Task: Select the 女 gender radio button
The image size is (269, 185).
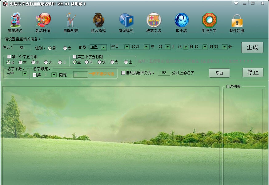Action: (x=65, y=48)
